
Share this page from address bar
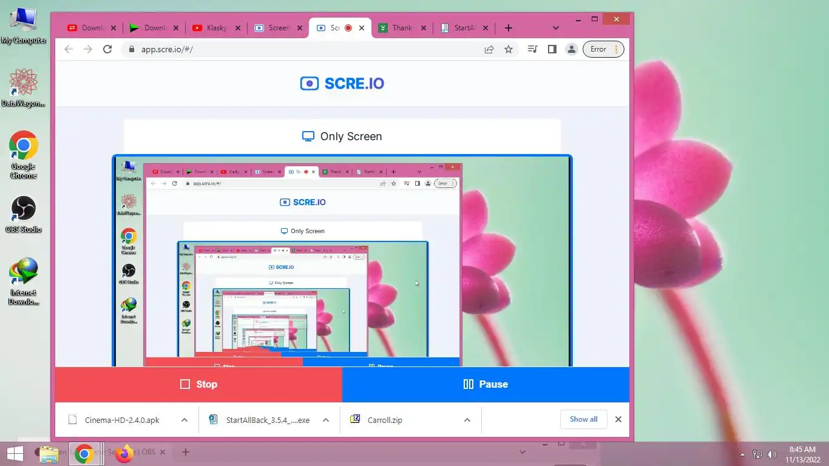coord(489,49)
